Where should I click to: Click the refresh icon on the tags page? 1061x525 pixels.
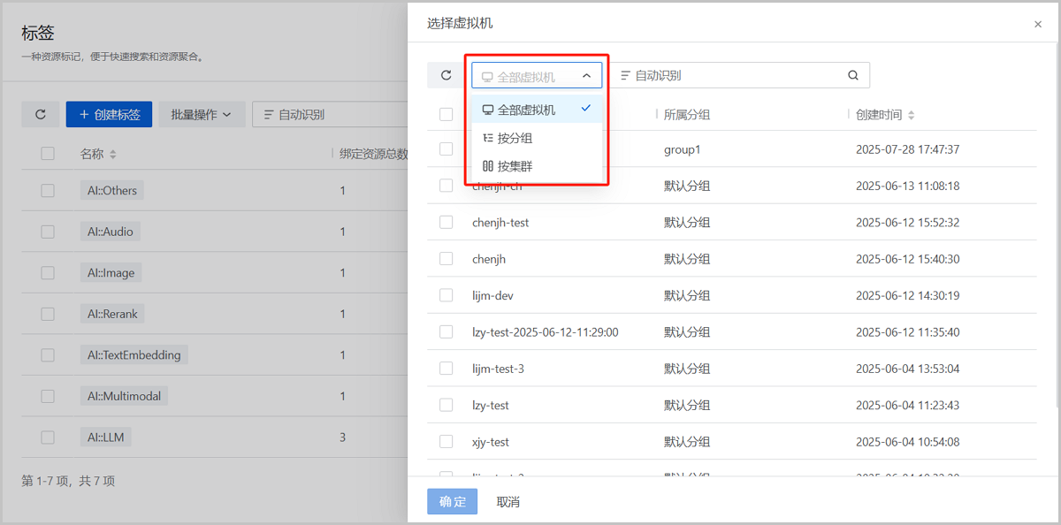click(x=40, y=114)
